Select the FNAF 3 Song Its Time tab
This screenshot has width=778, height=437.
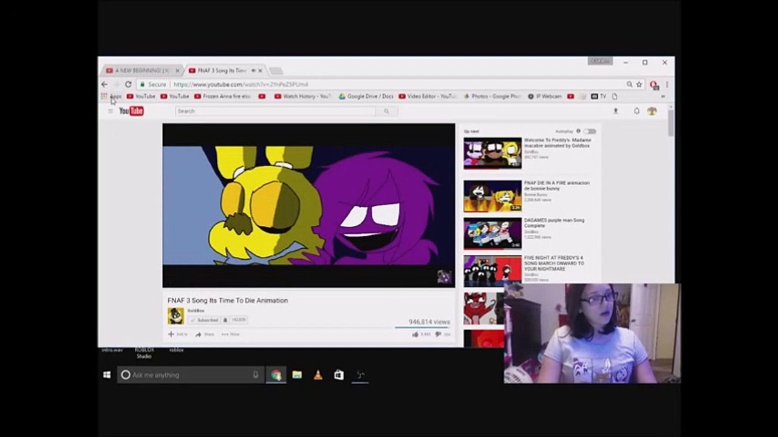221,70
